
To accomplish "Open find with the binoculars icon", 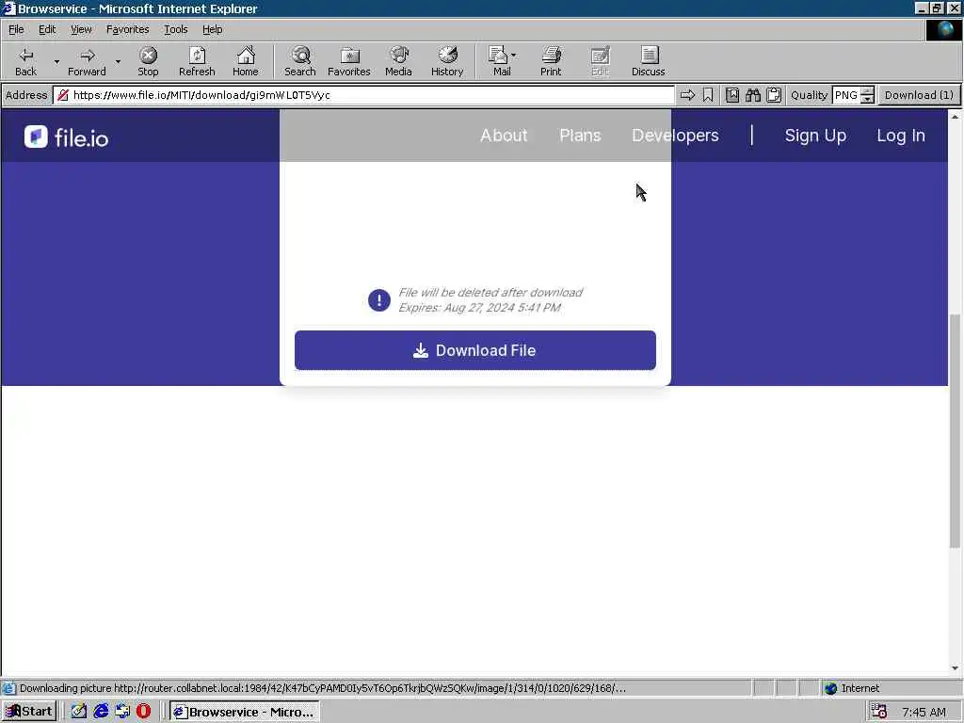I will 753,95.
